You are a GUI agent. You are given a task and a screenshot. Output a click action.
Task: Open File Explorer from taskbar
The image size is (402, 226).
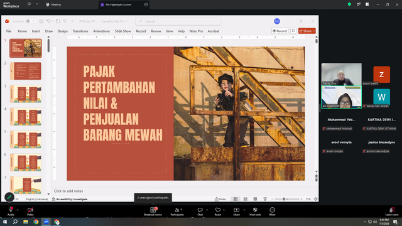tap(26, 222)
